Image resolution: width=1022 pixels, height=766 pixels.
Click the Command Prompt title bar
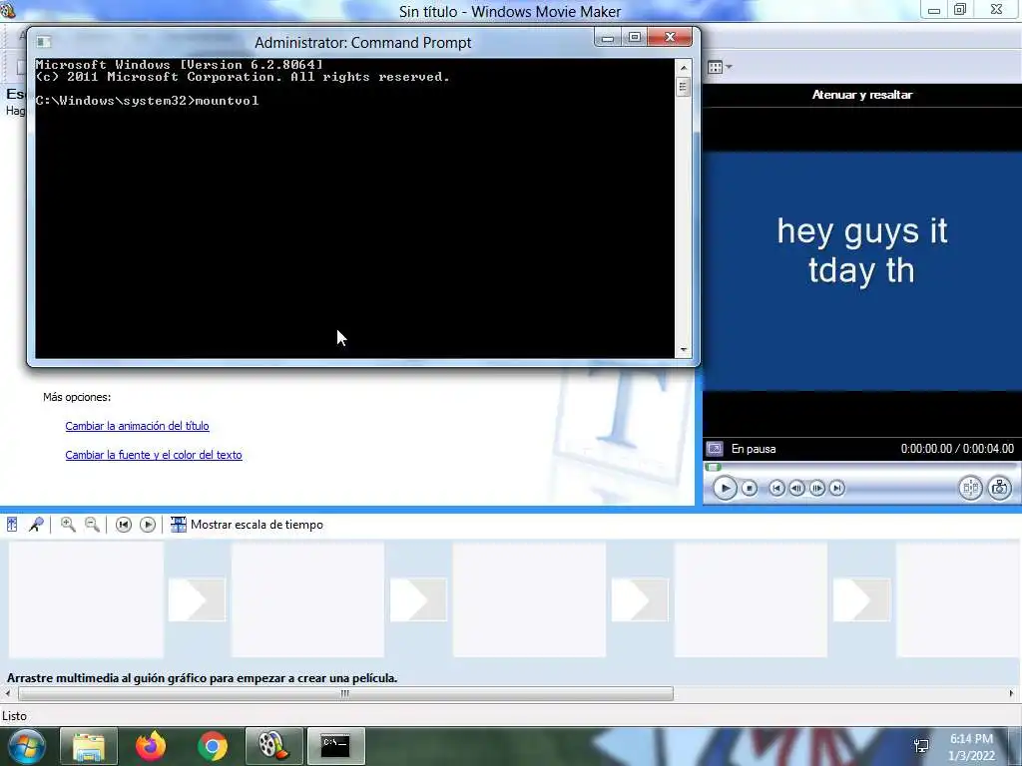click(362, 42)
